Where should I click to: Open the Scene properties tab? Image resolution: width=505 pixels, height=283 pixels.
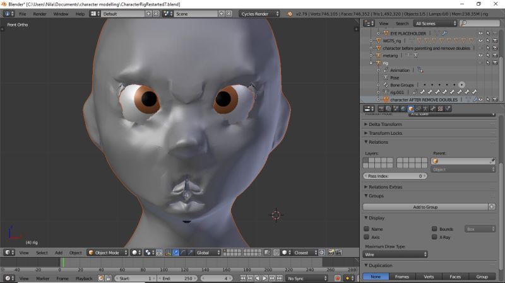pos(396,108)
